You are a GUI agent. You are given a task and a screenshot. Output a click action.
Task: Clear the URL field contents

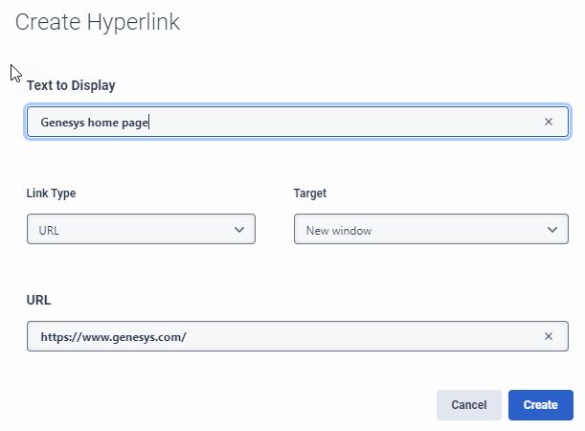point(548,336)
